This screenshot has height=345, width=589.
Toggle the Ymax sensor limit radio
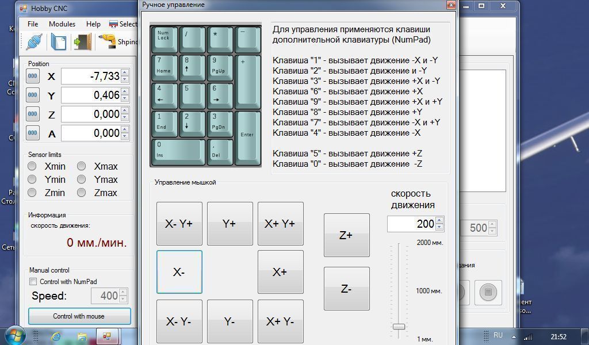coord(82,179)
